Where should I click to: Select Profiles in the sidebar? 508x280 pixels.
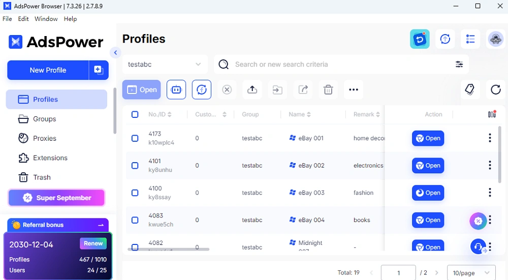(56, 99)
